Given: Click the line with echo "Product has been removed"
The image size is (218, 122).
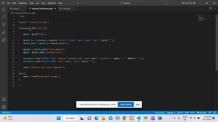Looking at the screenshot, I should click(44, 67).
